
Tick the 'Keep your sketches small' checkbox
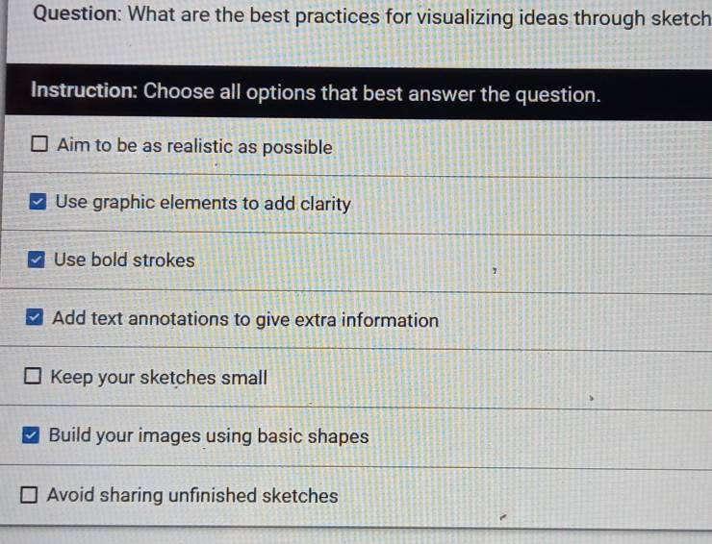click(32, 378)
